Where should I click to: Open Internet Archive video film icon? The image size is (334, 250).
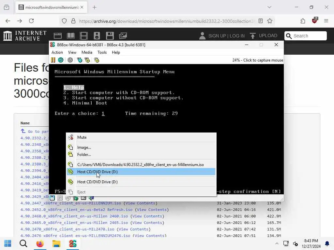84,36
